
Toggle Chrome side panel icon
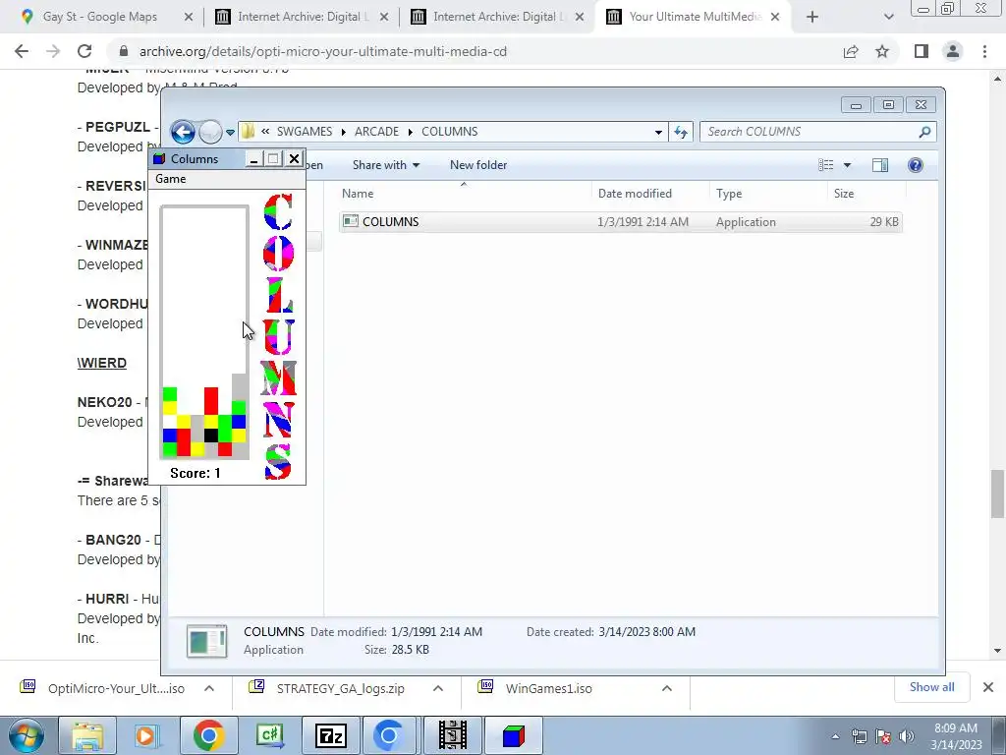pyautogui.click(x=922, y=51)
